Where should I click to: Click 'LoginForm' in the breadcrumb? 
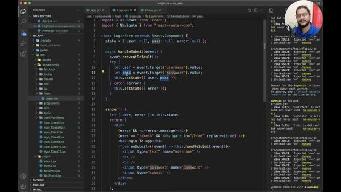tap(156, 17)
